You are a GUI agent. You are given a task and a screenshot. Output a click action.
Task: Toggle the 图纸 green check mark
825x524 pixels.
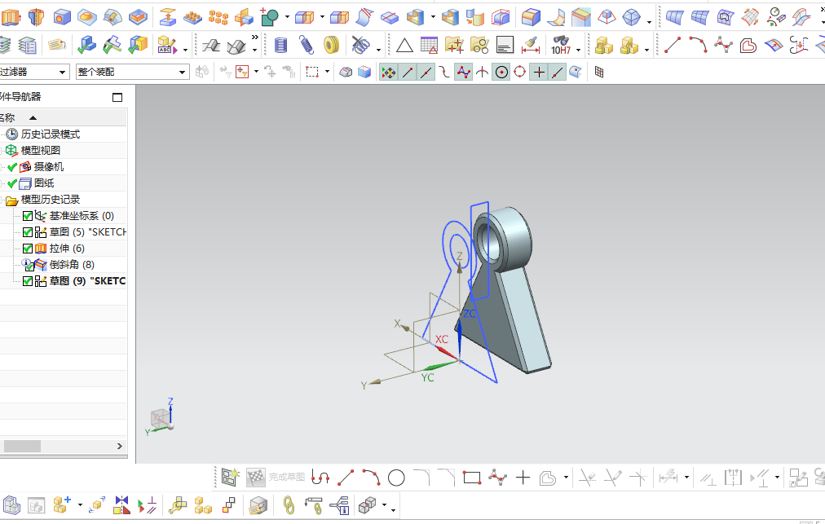(x=12, y=183)
